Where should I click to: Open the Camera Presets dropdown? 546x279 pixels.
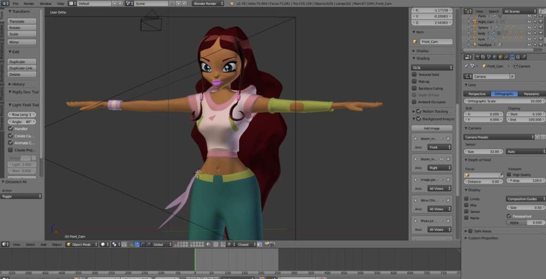499,137
